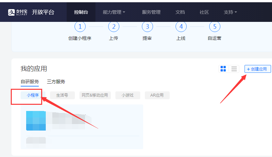
Task: Switch to list view icon
Action: coord(234,69)
